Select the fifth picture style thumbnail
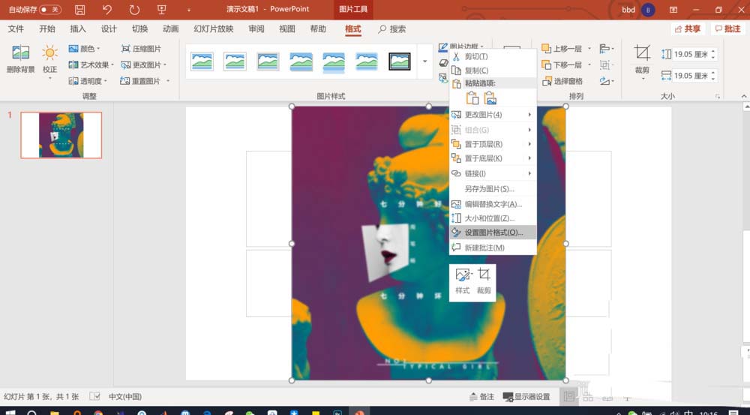Screen dimensions: 750x415 tap(334, 62)
